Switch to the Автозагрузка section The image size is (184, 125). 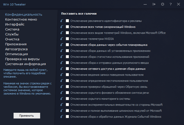[x=16, y=49]
